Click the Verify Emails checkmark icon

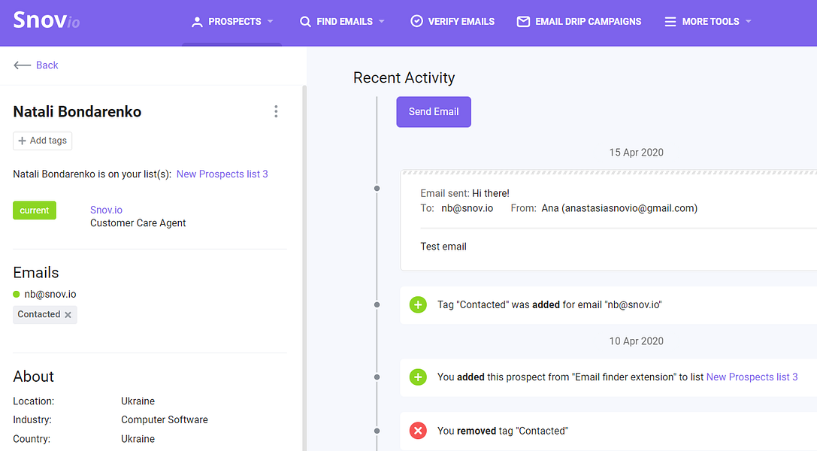click(416, 21)
